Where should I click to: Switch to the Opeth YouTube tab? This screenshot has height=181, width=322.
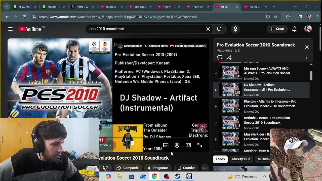(169, 7)
